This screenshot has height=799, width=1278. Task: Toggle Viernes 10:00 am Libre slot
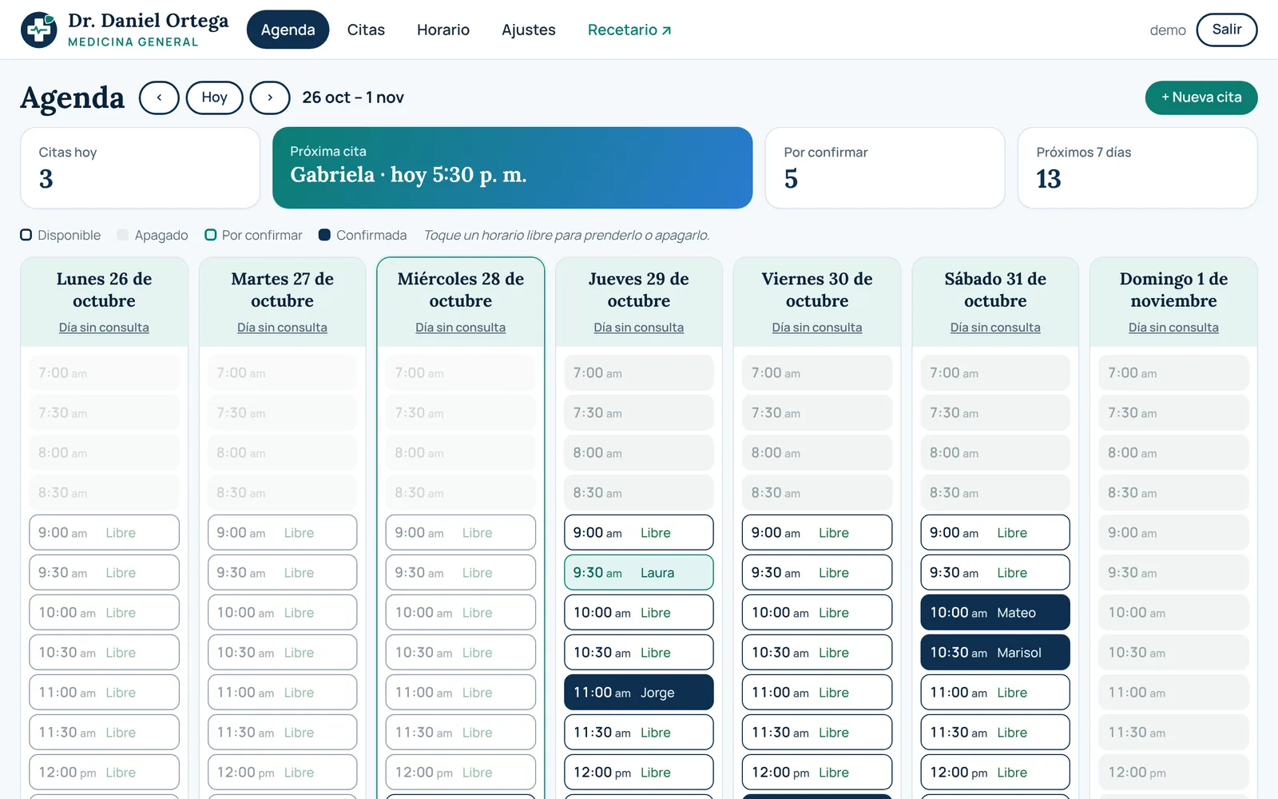[817, 612]
